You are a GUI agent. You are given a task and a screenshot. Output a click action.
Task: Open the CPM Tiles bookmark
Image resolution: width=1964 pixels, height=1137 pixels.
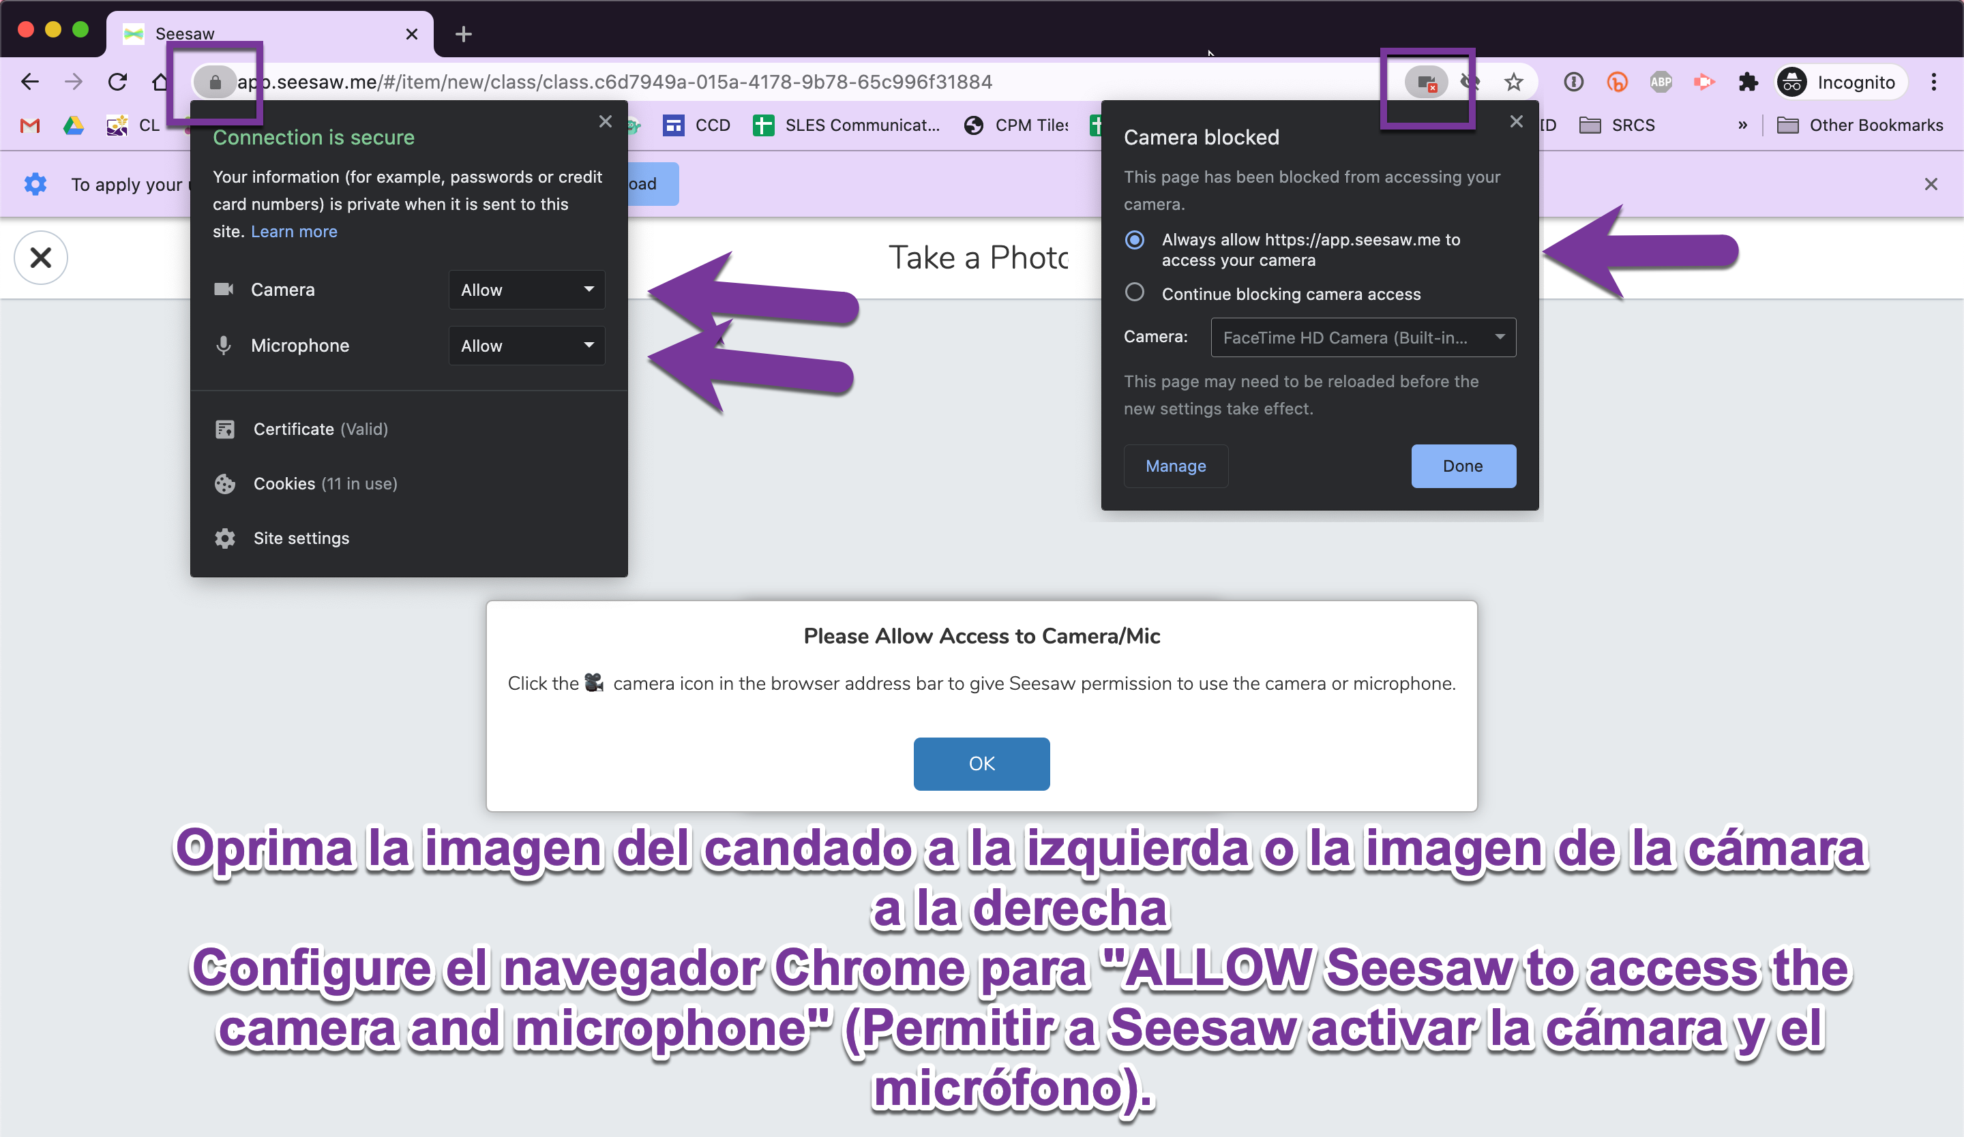coord(1015,125)
